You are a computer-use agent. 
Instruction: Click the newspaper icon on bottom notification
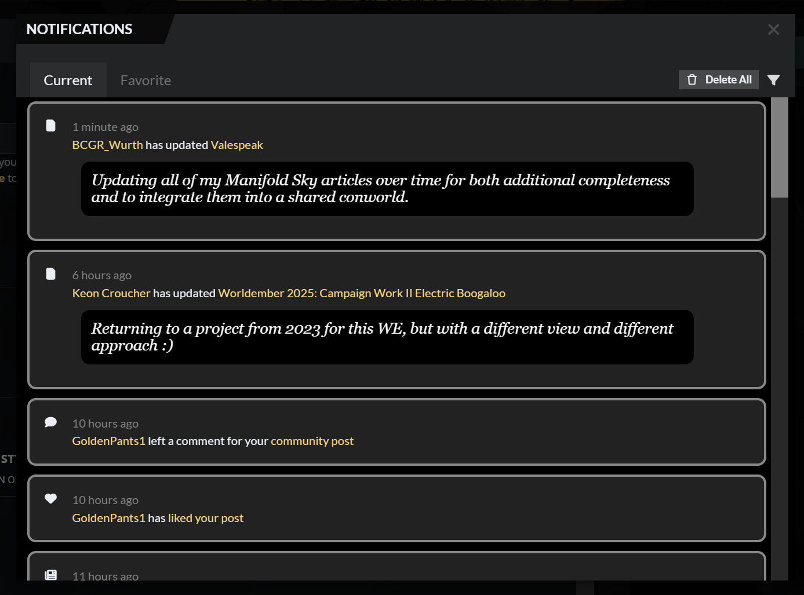[x=51, y=575]
